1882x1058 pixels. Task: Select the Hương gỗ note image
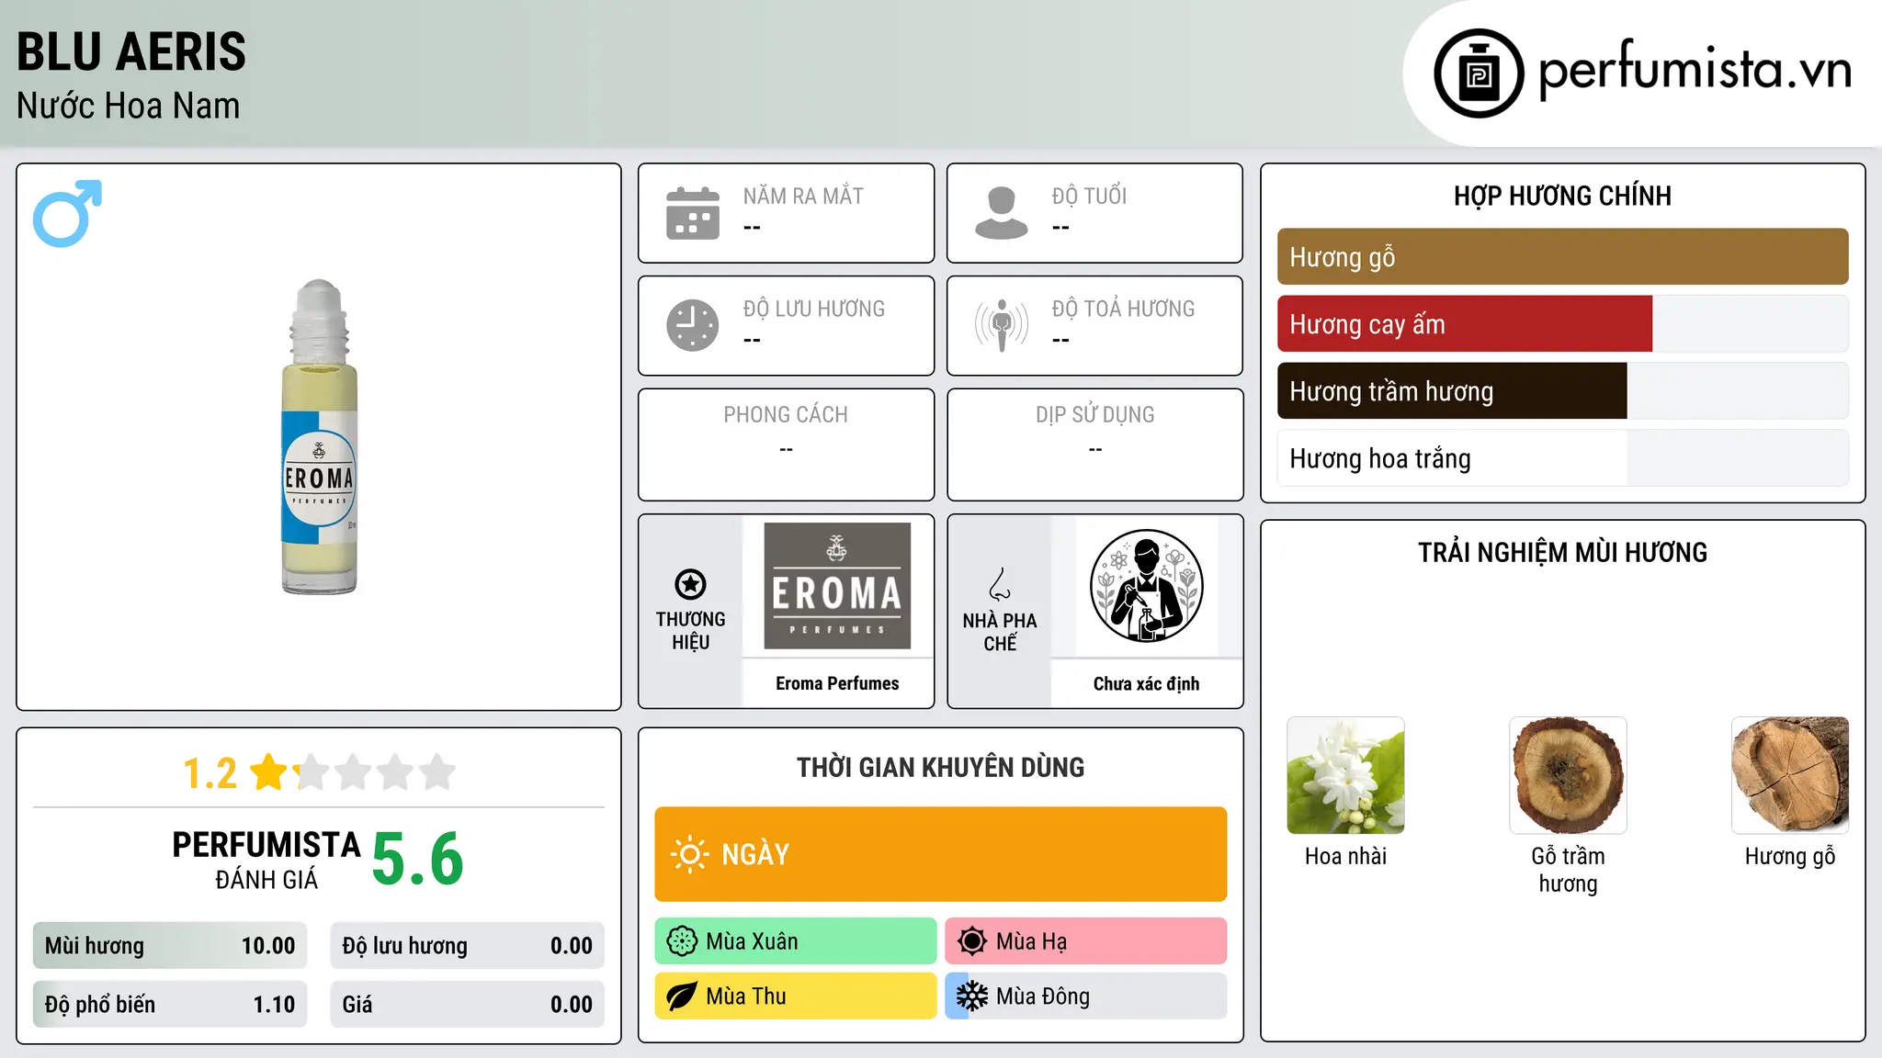(x=1790, y=775)
